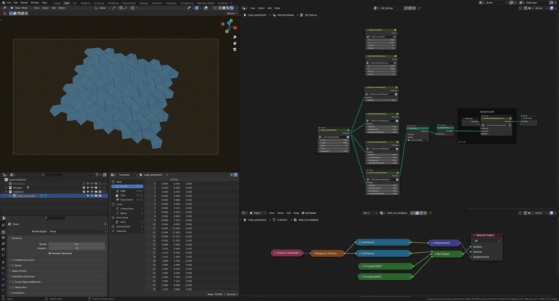Open the Object properties tab icon
The width and height of the screenshot is (559, 301).
(3, 262)
